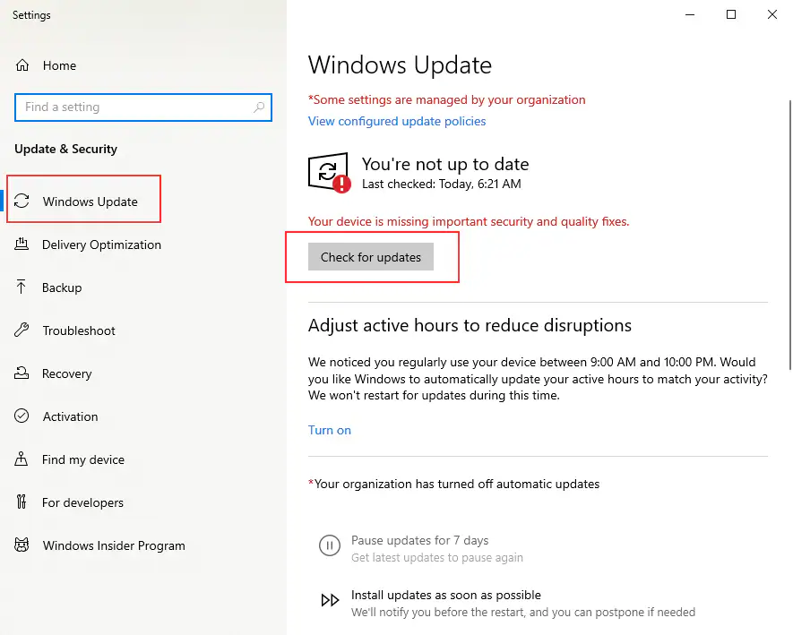Image resolution: width=793 pixels, height=635 pixels.
Task: Focus the Find a setting search box
Action: (143, 107)
